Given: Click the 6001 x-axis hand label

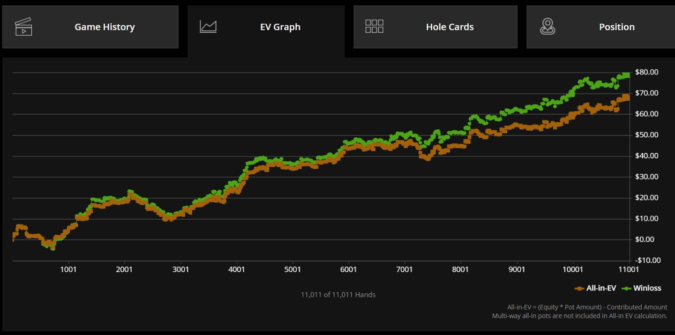Looking at the screenshot, I should [x=348, y=269].
